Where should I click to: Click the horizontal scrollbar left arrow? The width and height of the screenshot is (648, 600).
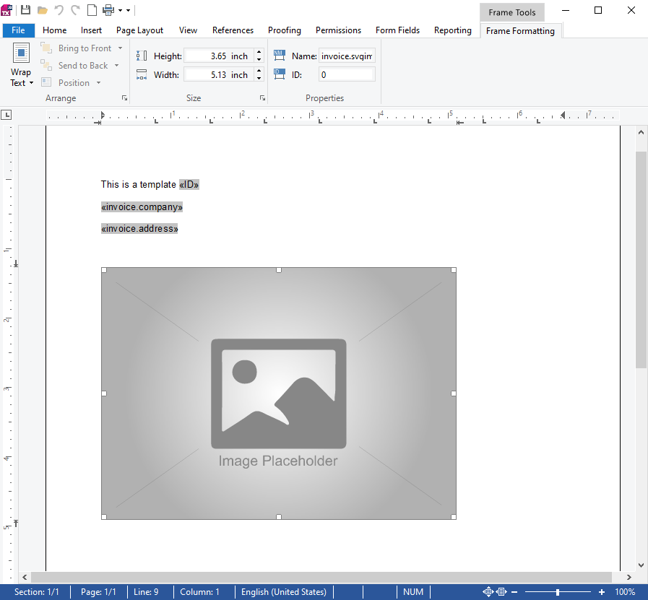(25, 577)
